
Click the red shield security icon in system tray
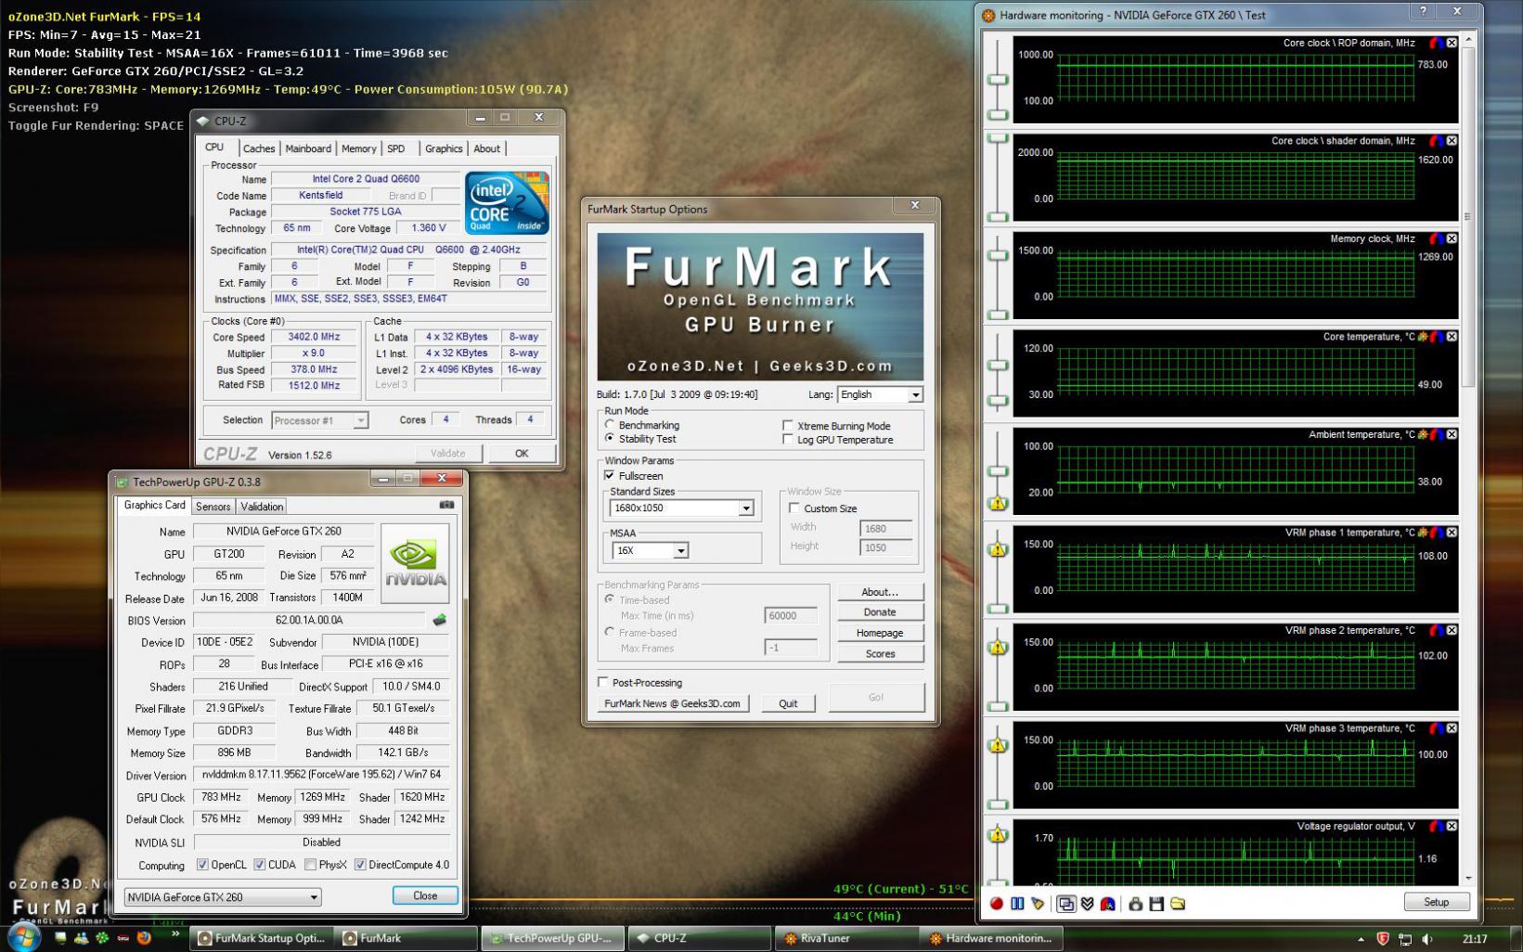tap(1383, 939)
